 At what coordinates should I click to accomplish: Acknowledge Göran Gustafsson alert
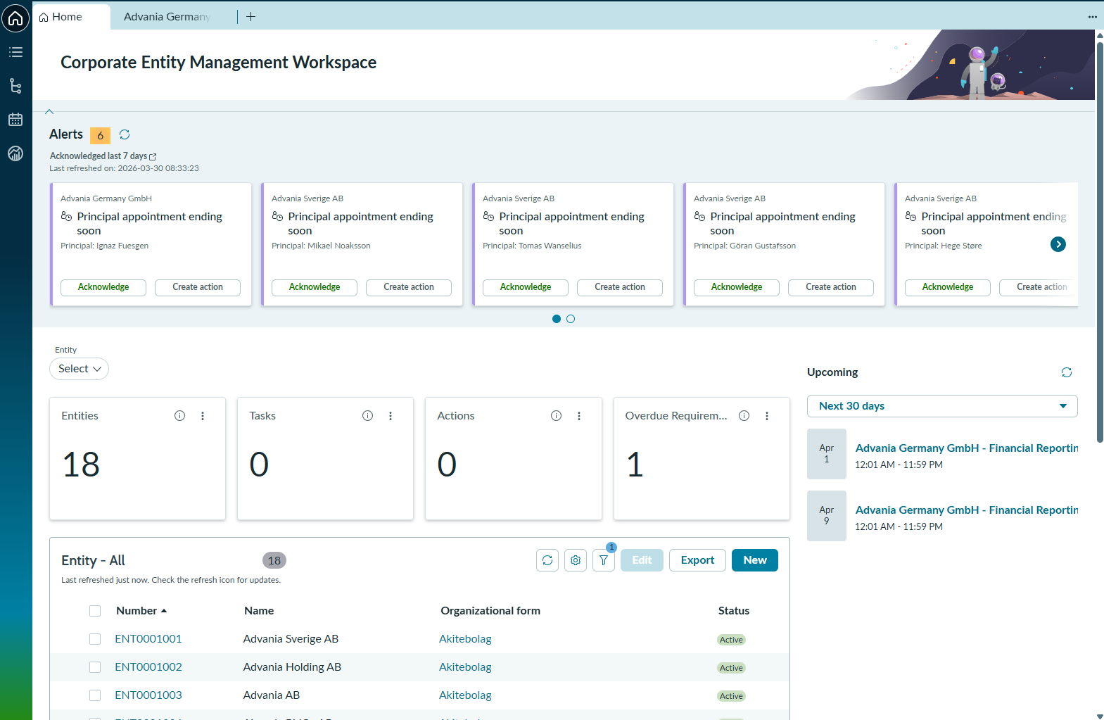click(x=737, y=287)
